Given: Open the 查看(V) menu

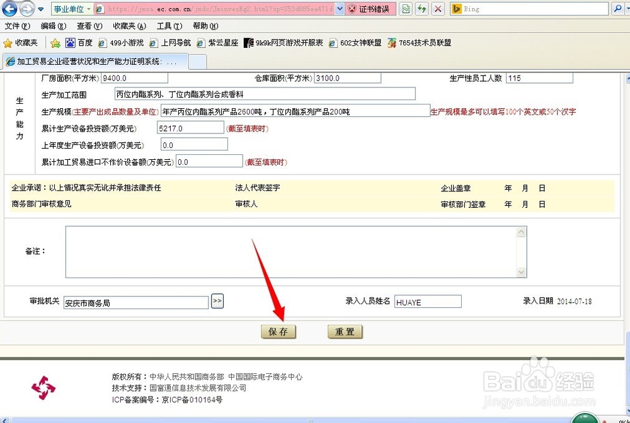Looking at the screenshot, I should point(89,26).
